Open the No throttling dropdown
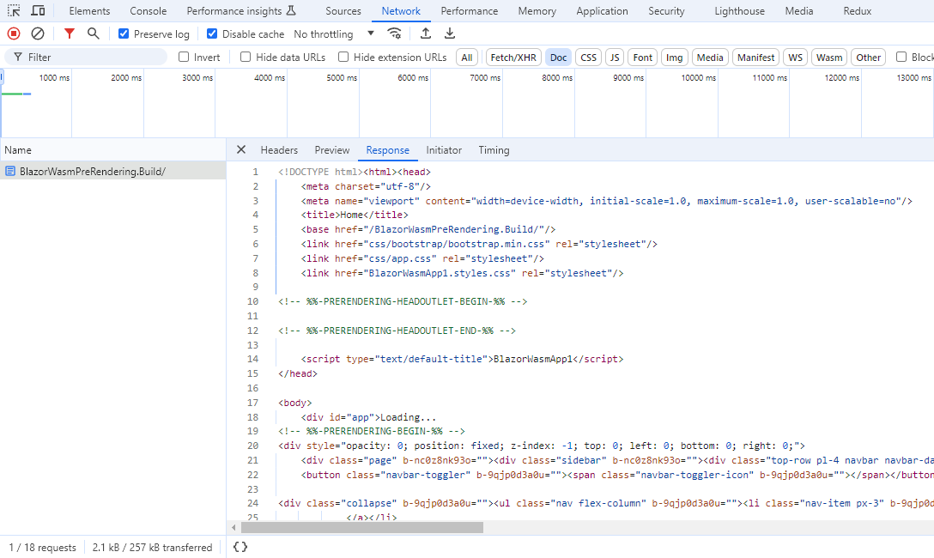Screen dimensions: 934x558 pyautogui.click(x=334, y=34)
